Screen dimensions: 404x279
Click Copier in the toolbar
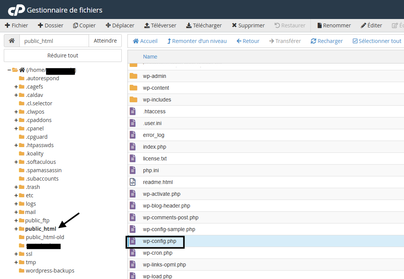pyautogui.click(x=84, y=25)
